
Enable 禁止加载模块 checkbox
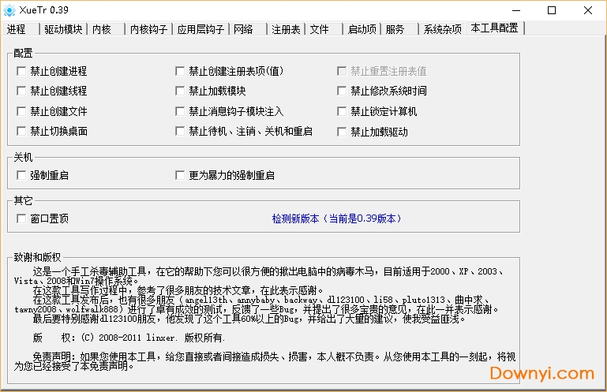(181, 91)
